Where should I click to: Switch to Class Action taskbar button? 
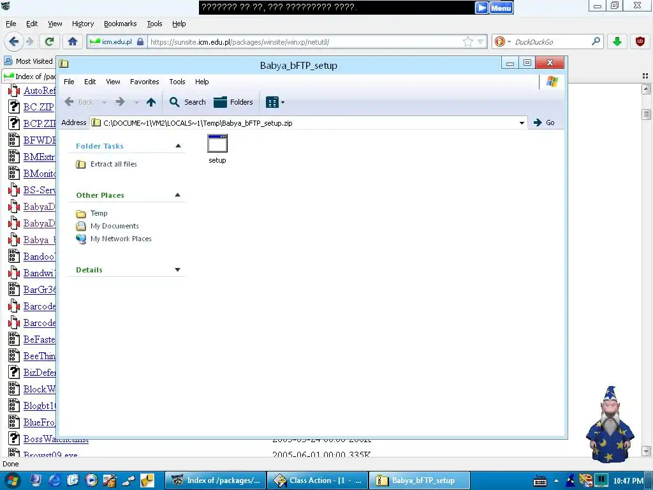pos(318,480)
